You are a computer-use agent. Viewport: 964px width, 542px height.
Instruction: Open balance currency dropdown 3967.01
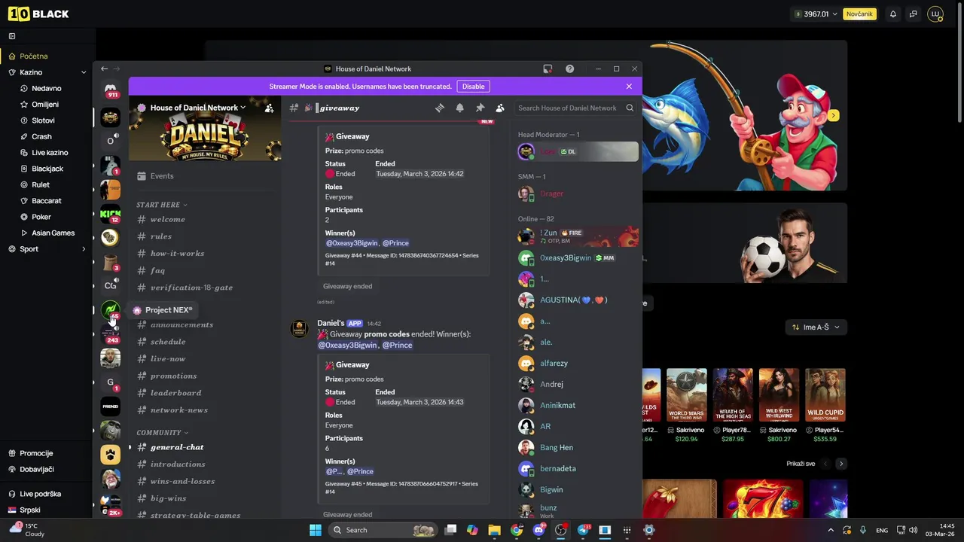pyautogui.click(x=816, y=14)
